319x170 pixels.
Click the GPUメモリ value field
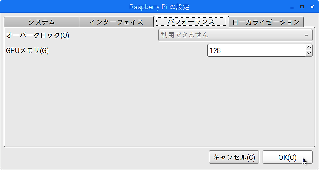[256, 50]
